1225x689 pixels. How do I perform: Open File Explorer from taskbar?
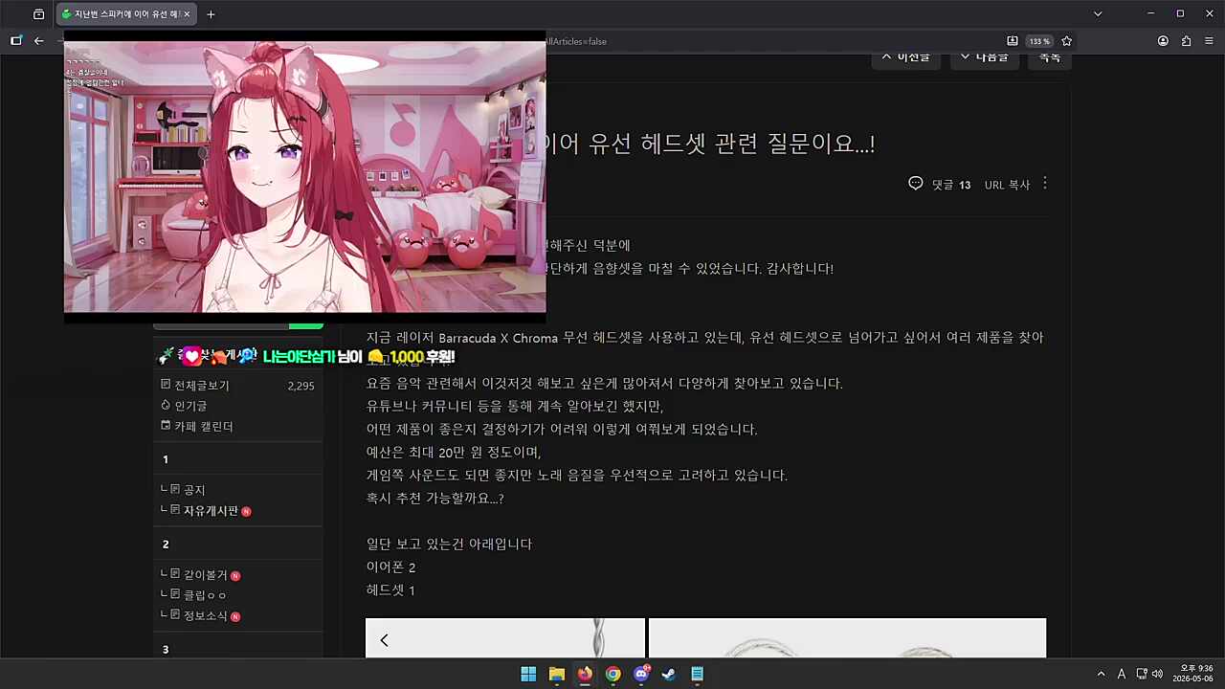[x=556, y=674]
